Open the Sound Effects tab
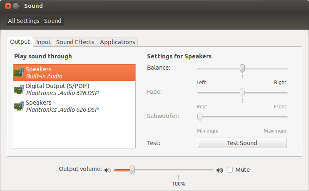Screen dimensions: 309x191 click(x=75, y=42)
